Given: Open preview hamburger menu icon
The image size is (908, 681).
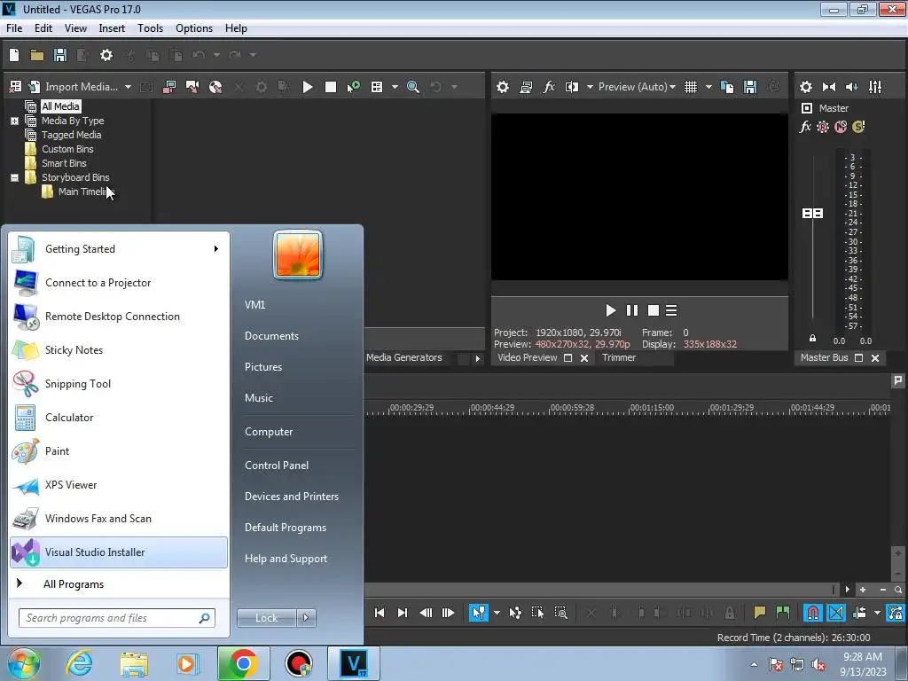Looking at the screenshot, I should (671, 310).
